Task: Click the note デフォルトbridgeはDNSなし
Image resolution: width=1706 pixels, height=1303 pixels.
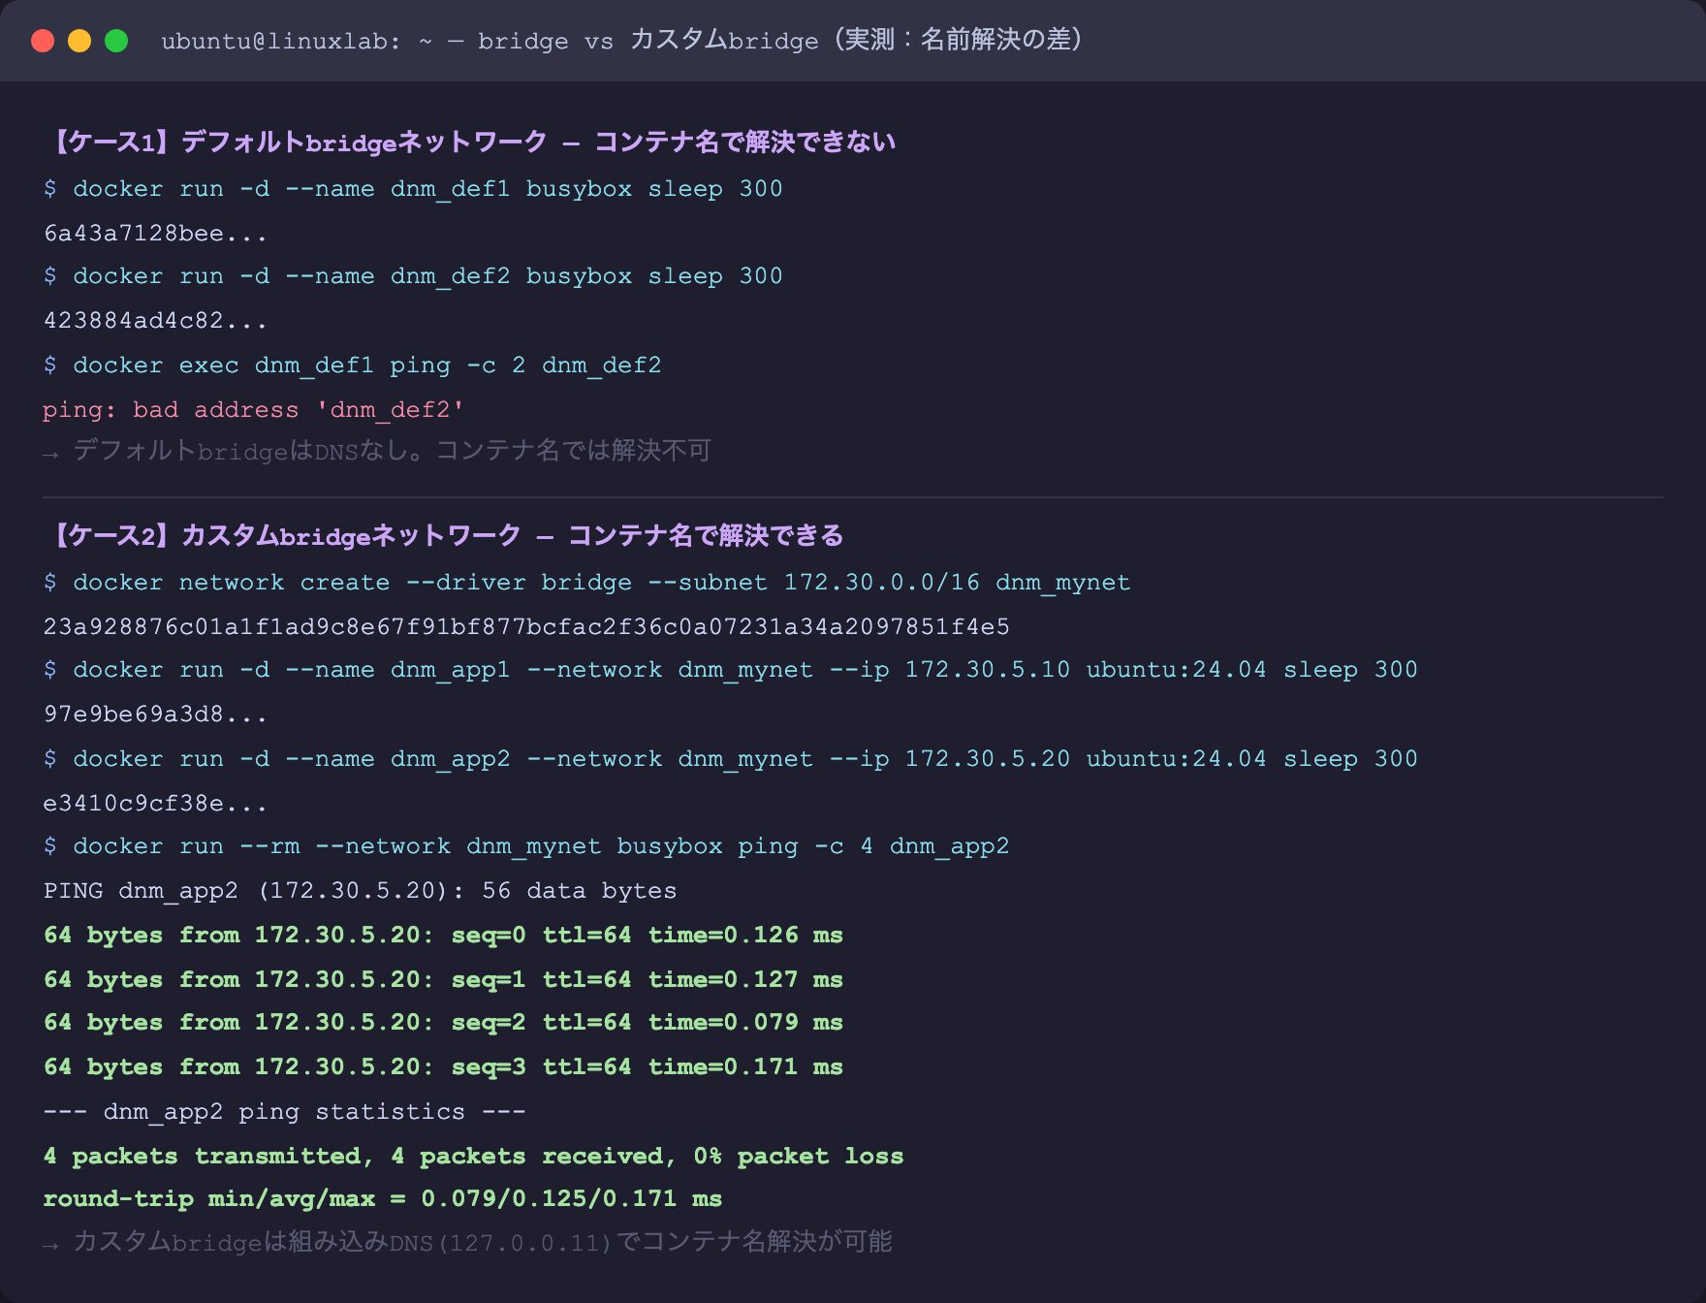Action: point(378,451)
